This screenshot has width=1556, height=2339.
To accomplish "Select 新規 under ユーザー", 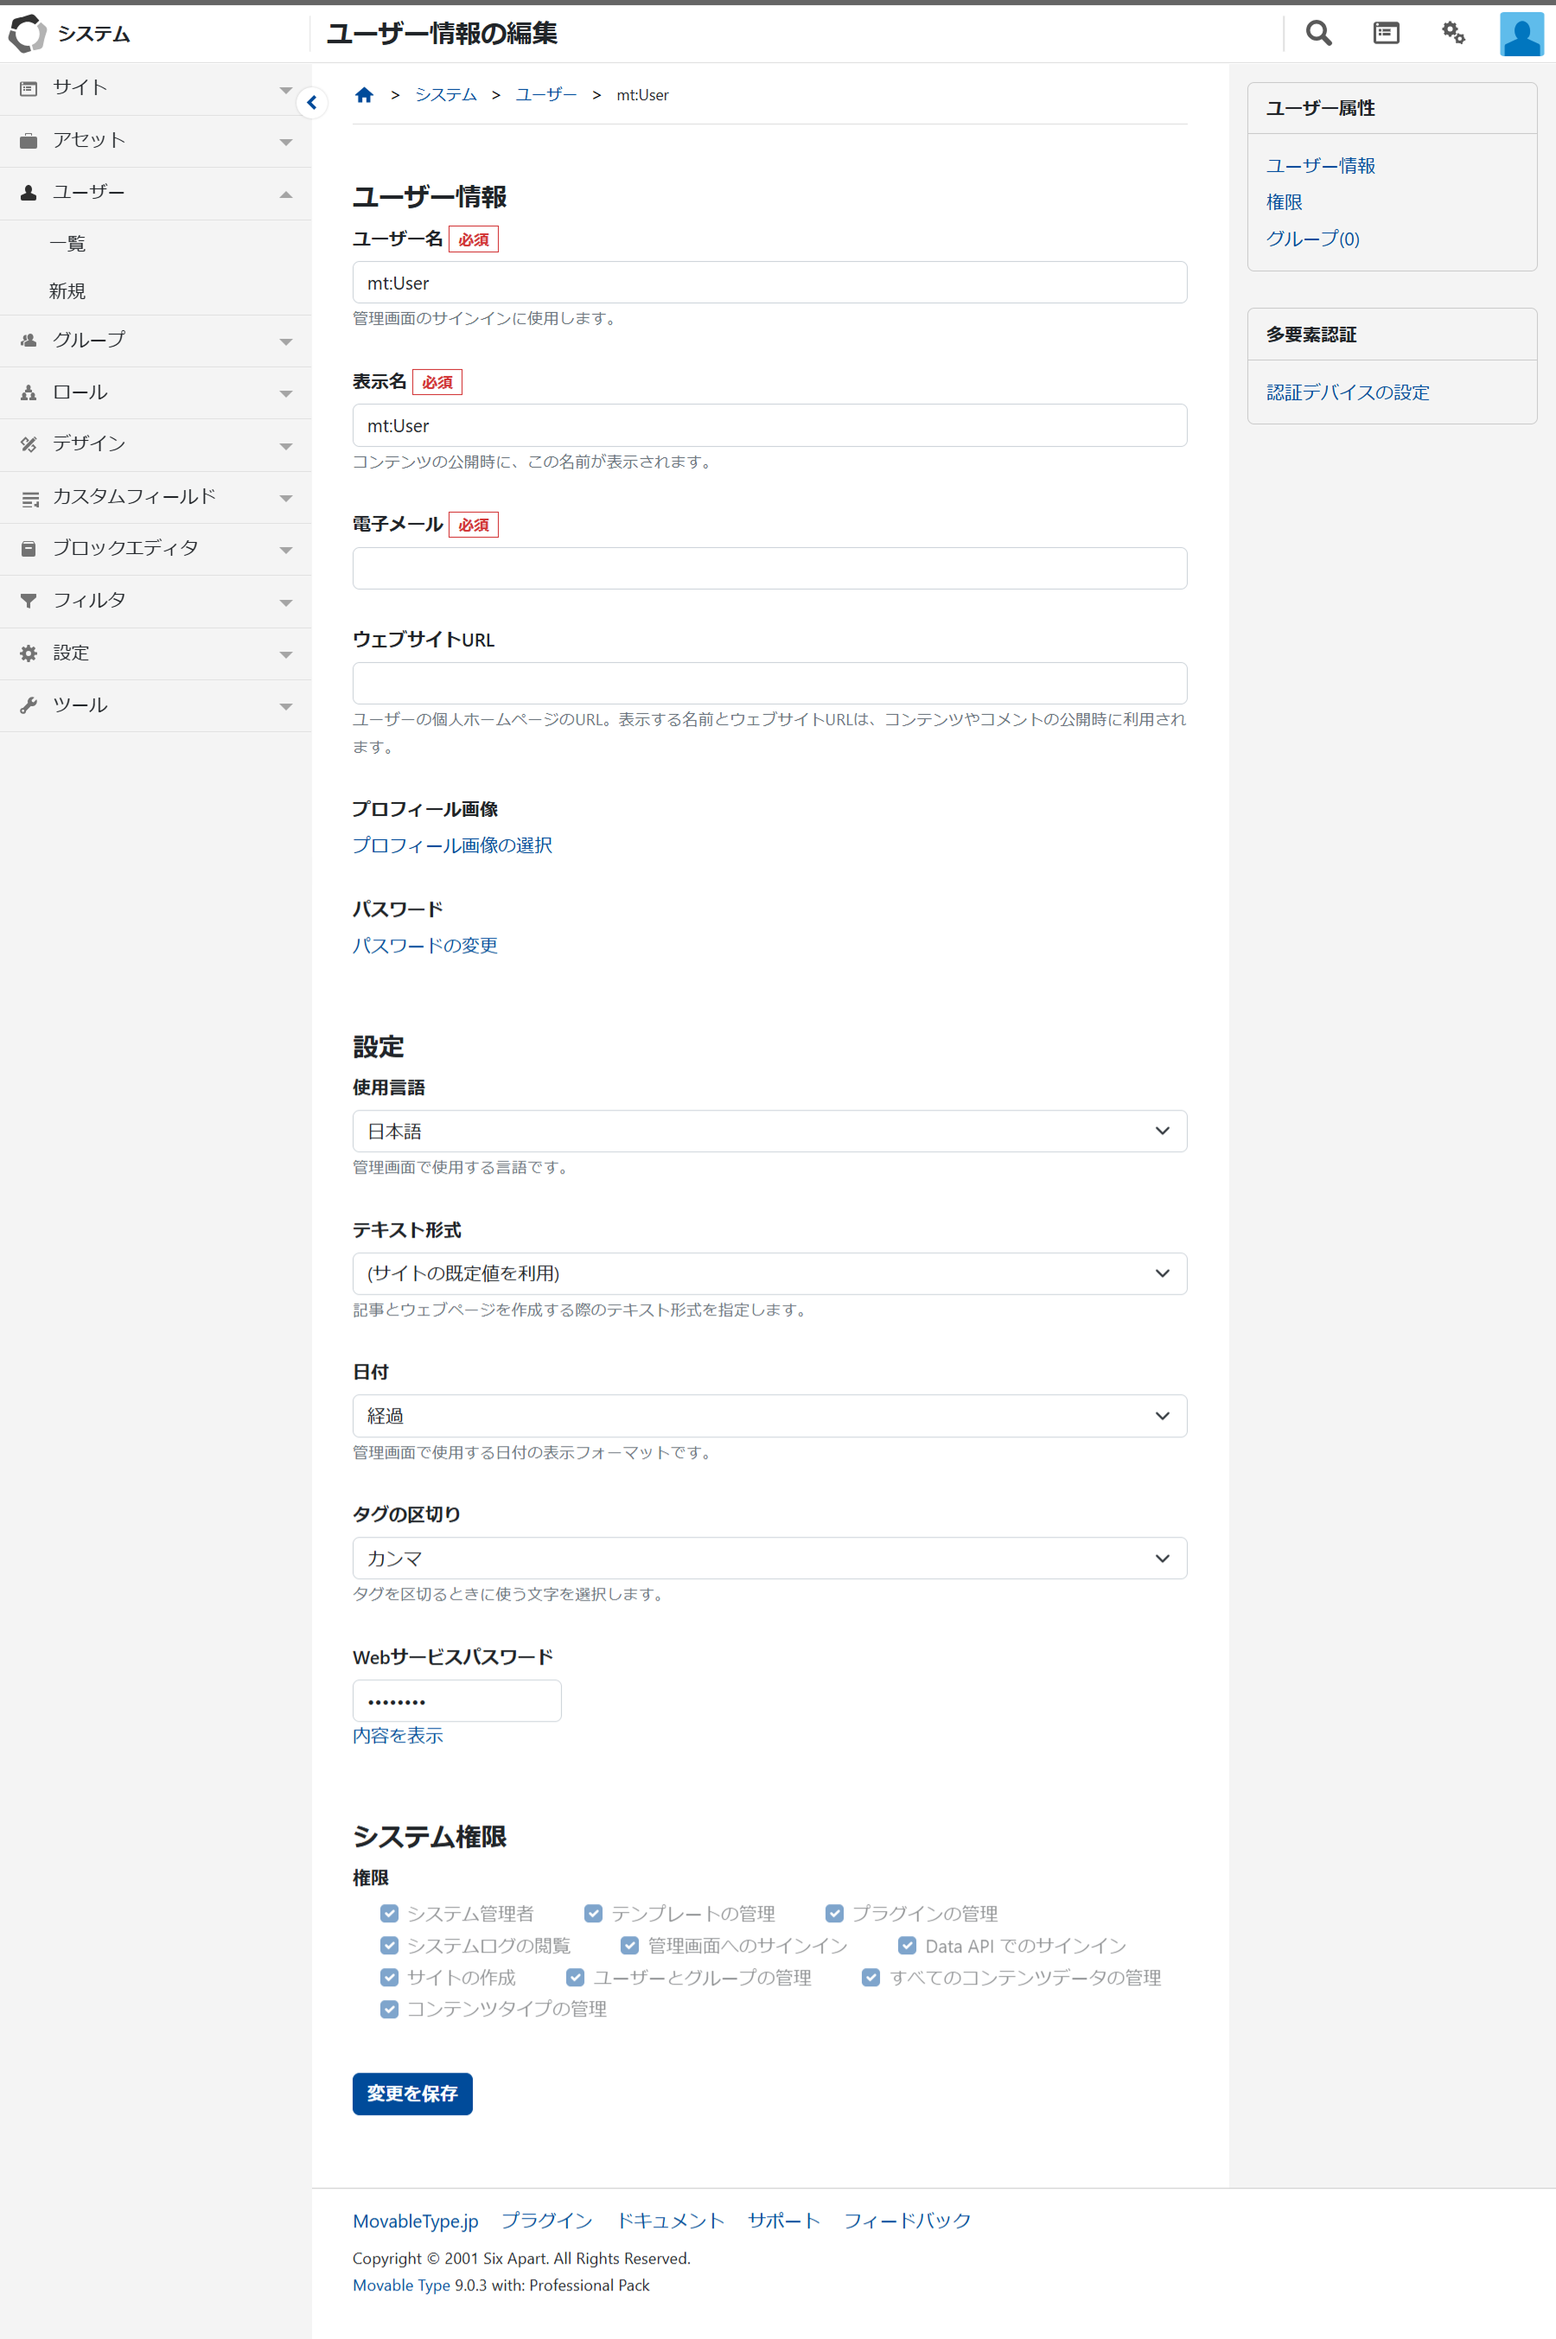I will coord(67,290).
